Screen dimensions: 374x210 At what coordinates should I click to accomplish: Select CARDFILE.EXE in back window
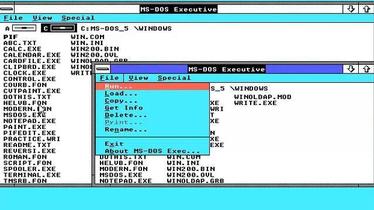tap(32, 61)
